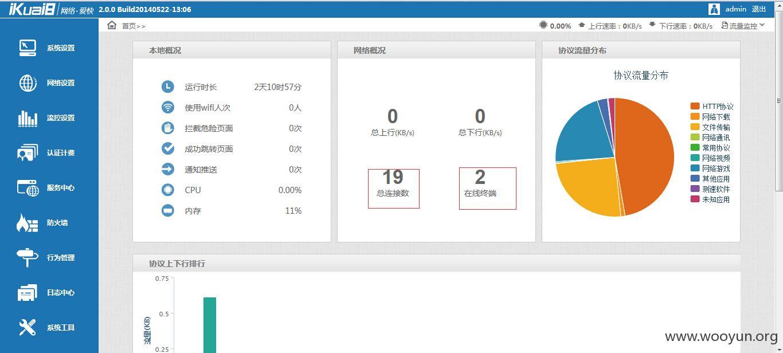
Task: Click the admin username link
Action: click(735, 9)
